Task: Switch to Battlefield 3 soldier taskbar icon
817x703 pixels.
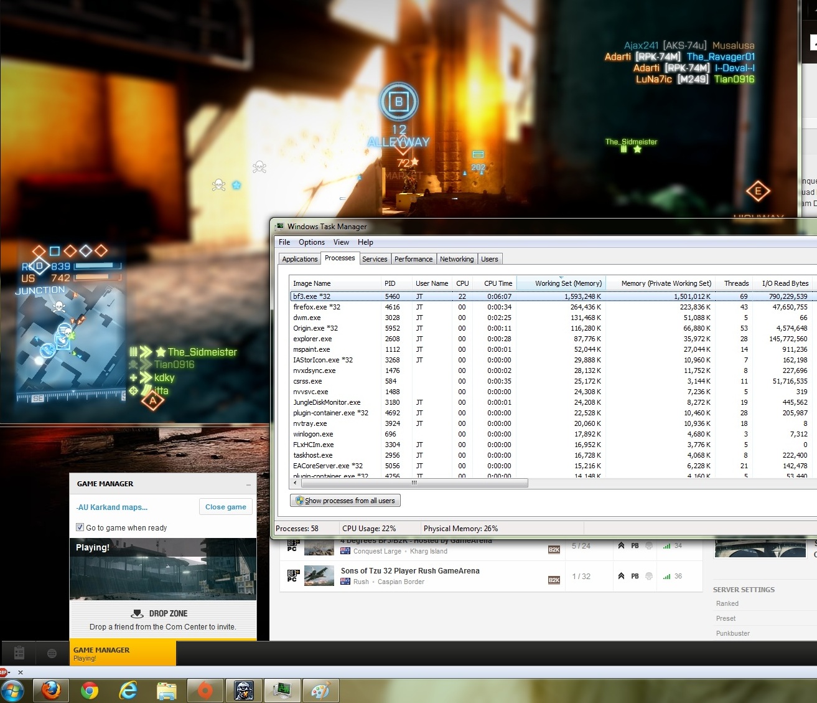Action: [x=244, y=691]
